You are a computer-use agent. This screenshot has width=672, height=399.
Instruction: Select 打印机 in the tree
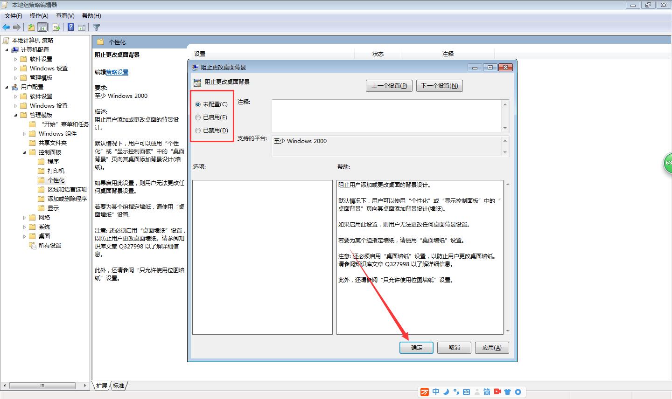(x=56, y=171)
